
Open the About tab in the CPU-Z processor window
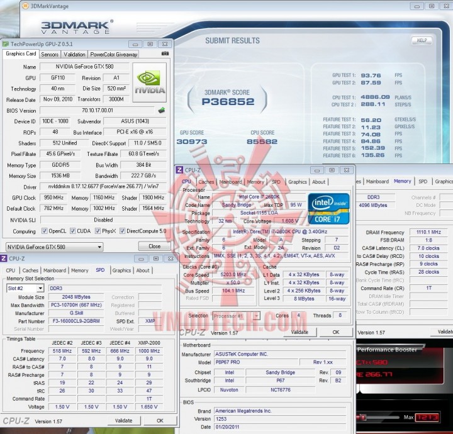tap(318, 182)
